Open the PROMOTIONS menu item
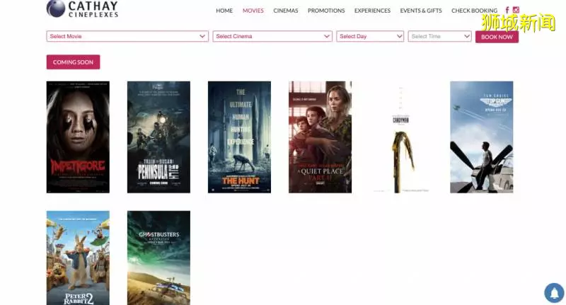 tap(326, 11)
